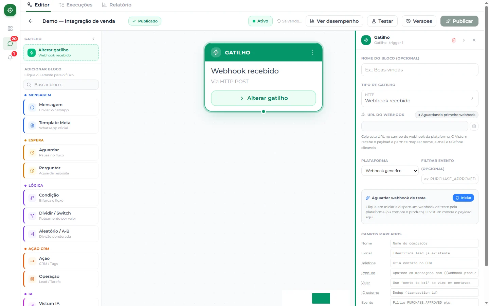Add a Template Meta block

[61, 125]
